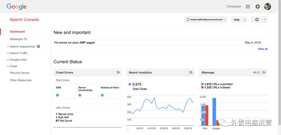Open Sitemaps double-arrow icon
This screenshot has width=281, height=135.
(264, 72)
